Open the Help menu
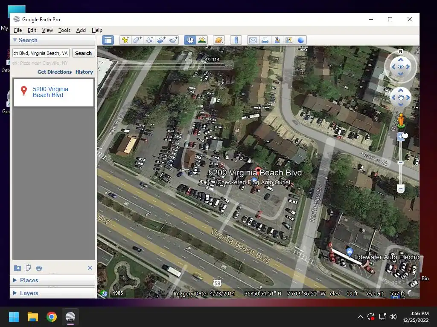 (x=97, y=30)
